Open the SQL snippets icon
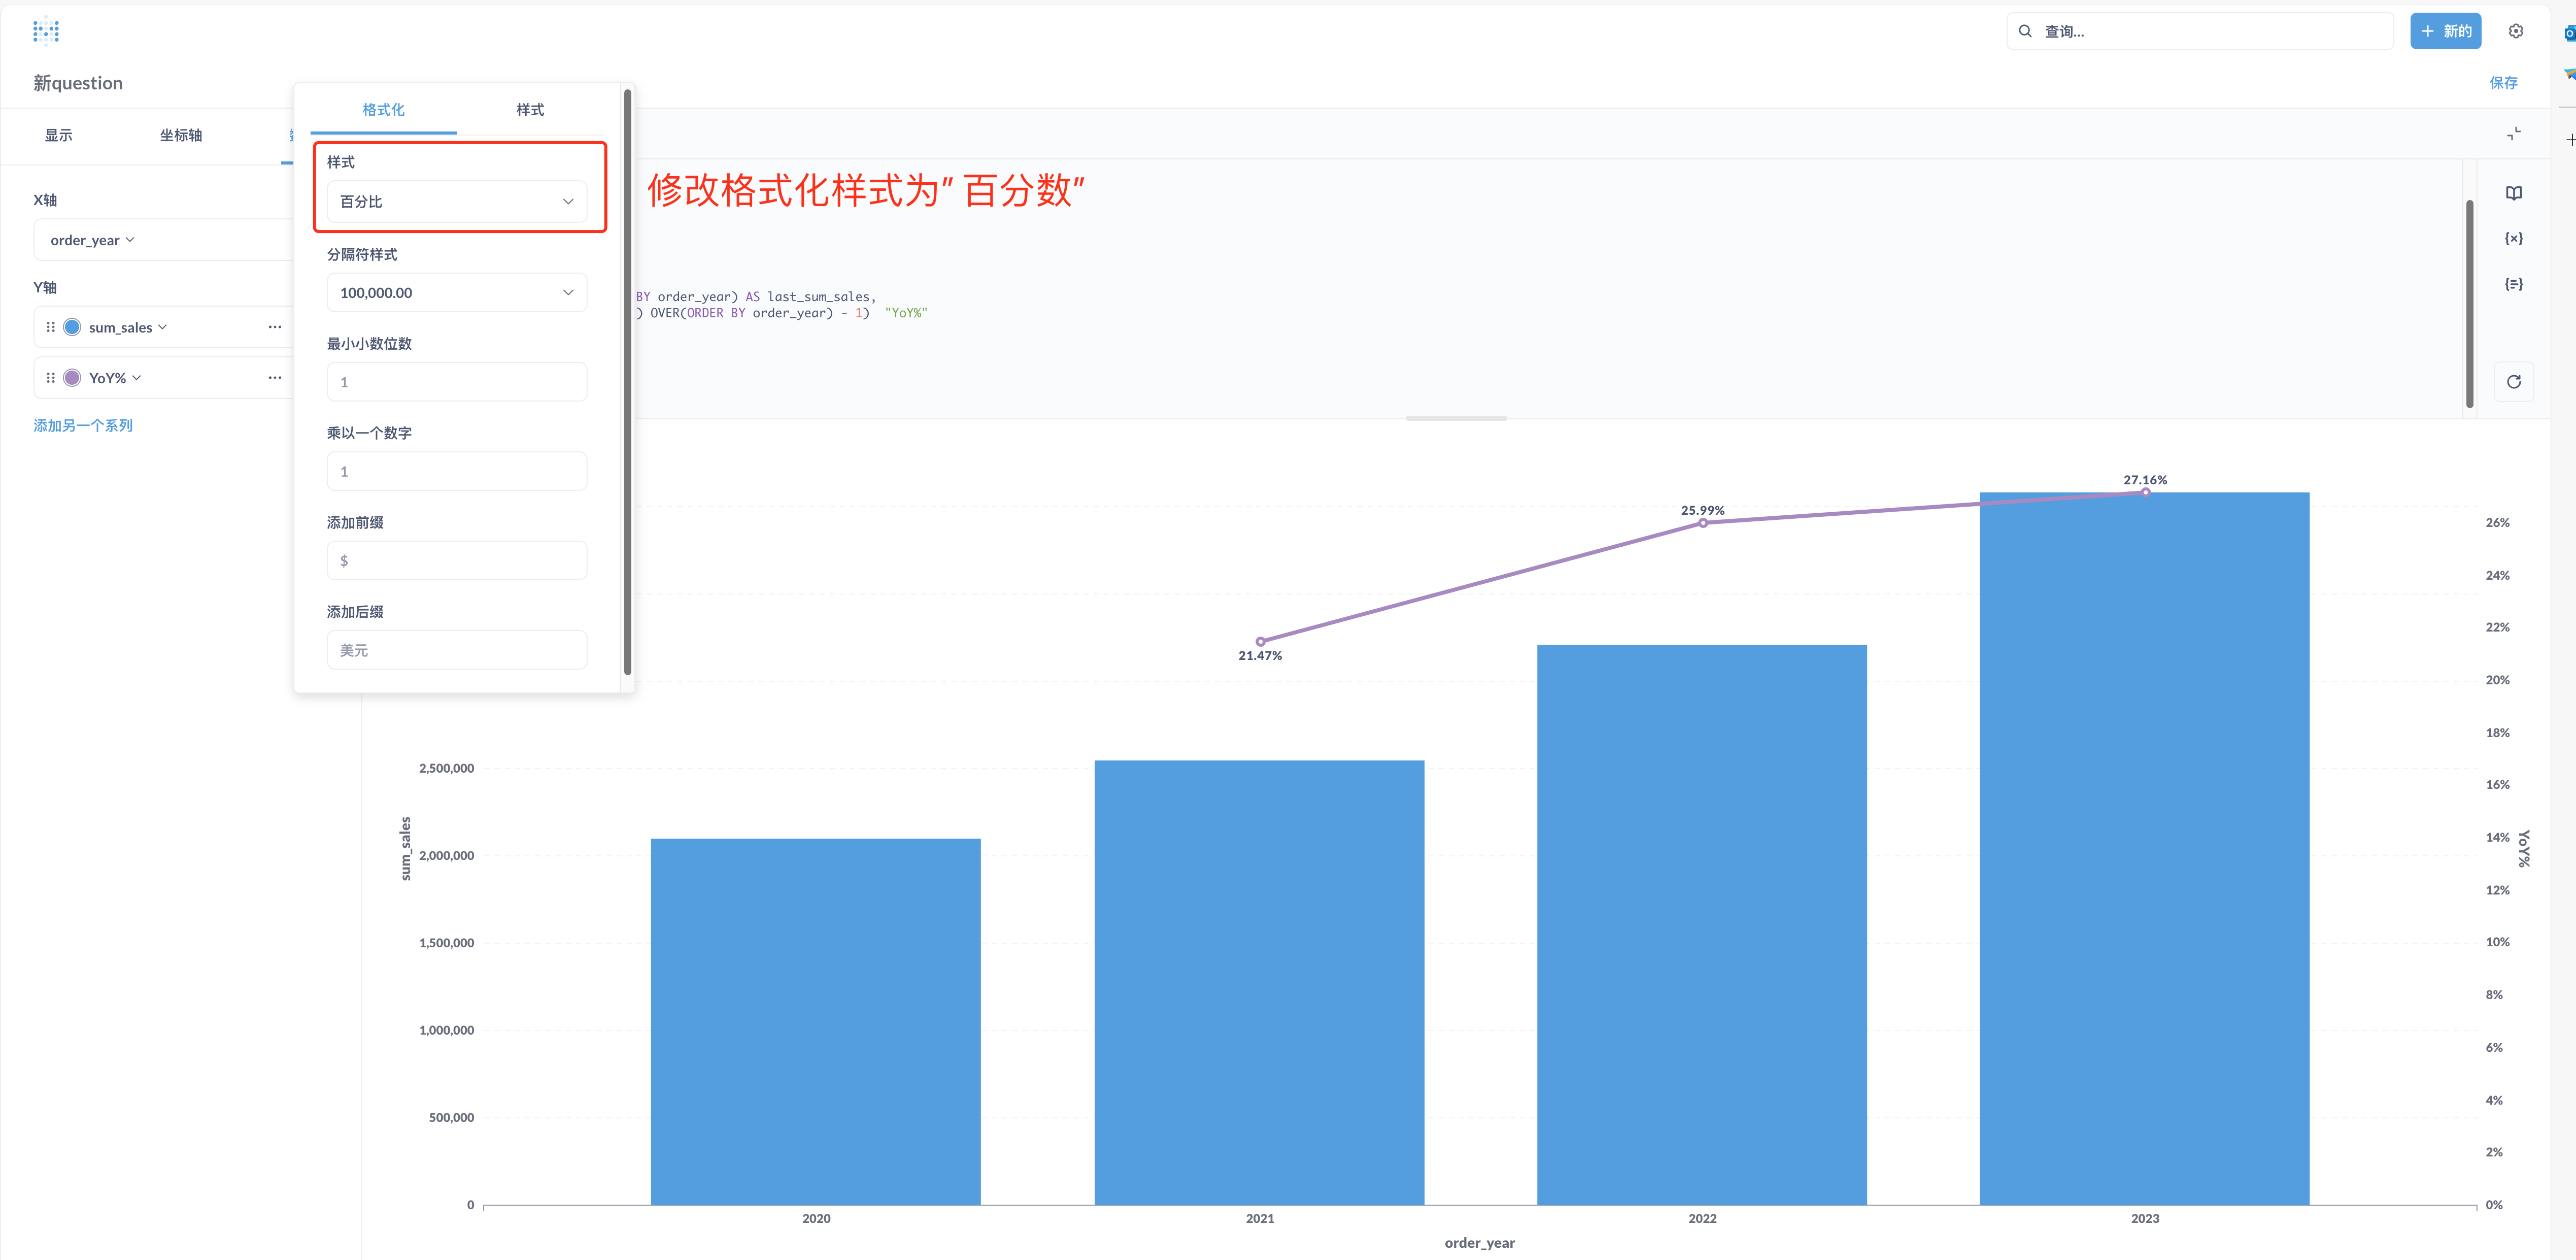This screenshot has width=2576, height=1260. point(2513,284)
